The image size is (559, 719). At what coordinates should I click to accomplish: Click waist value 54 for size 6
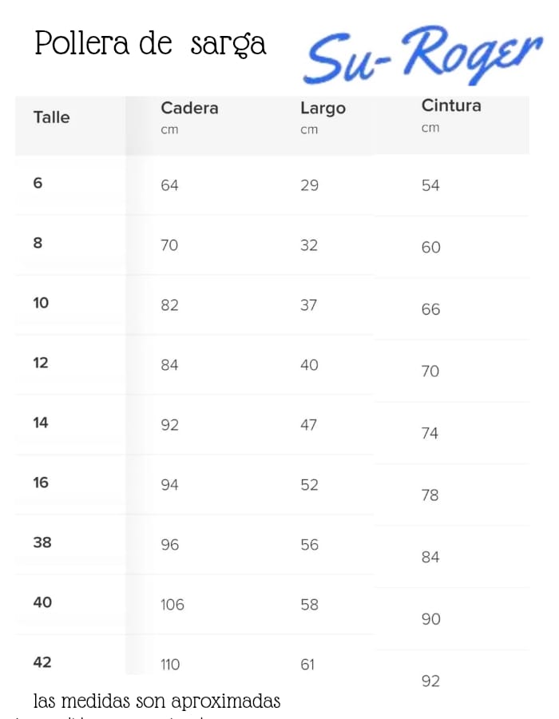click(x=430, y=185)
